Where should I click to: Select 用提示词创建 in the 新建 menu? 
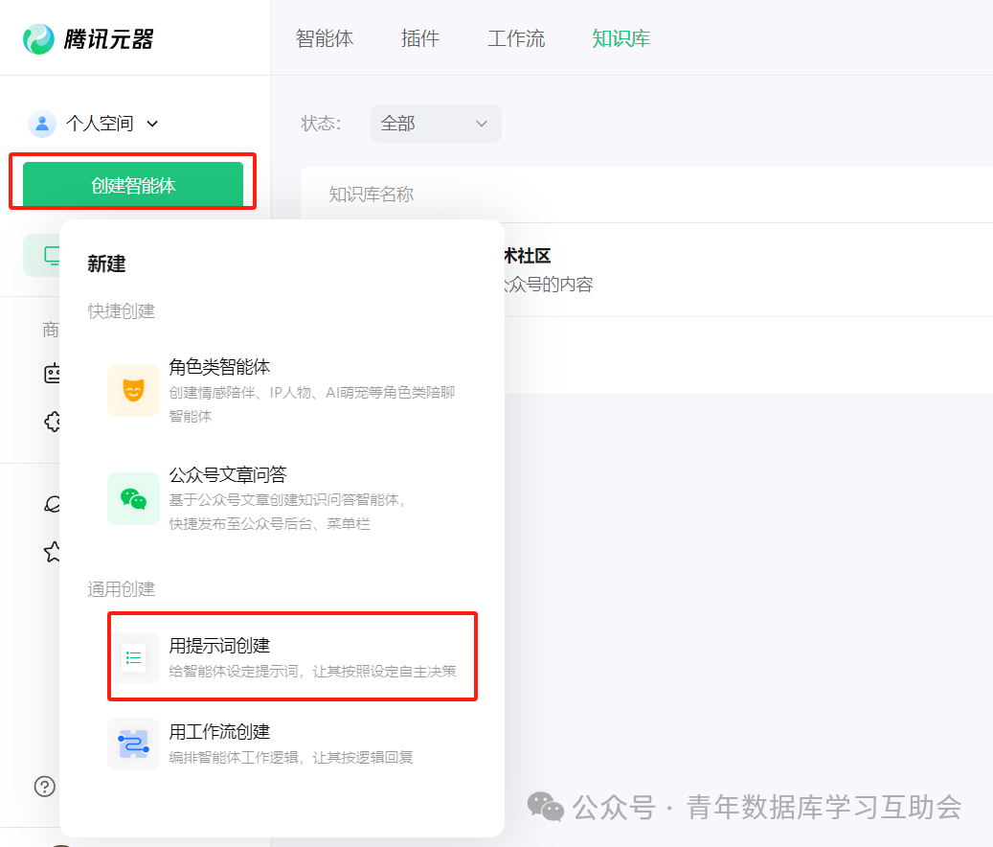(293, 657)
